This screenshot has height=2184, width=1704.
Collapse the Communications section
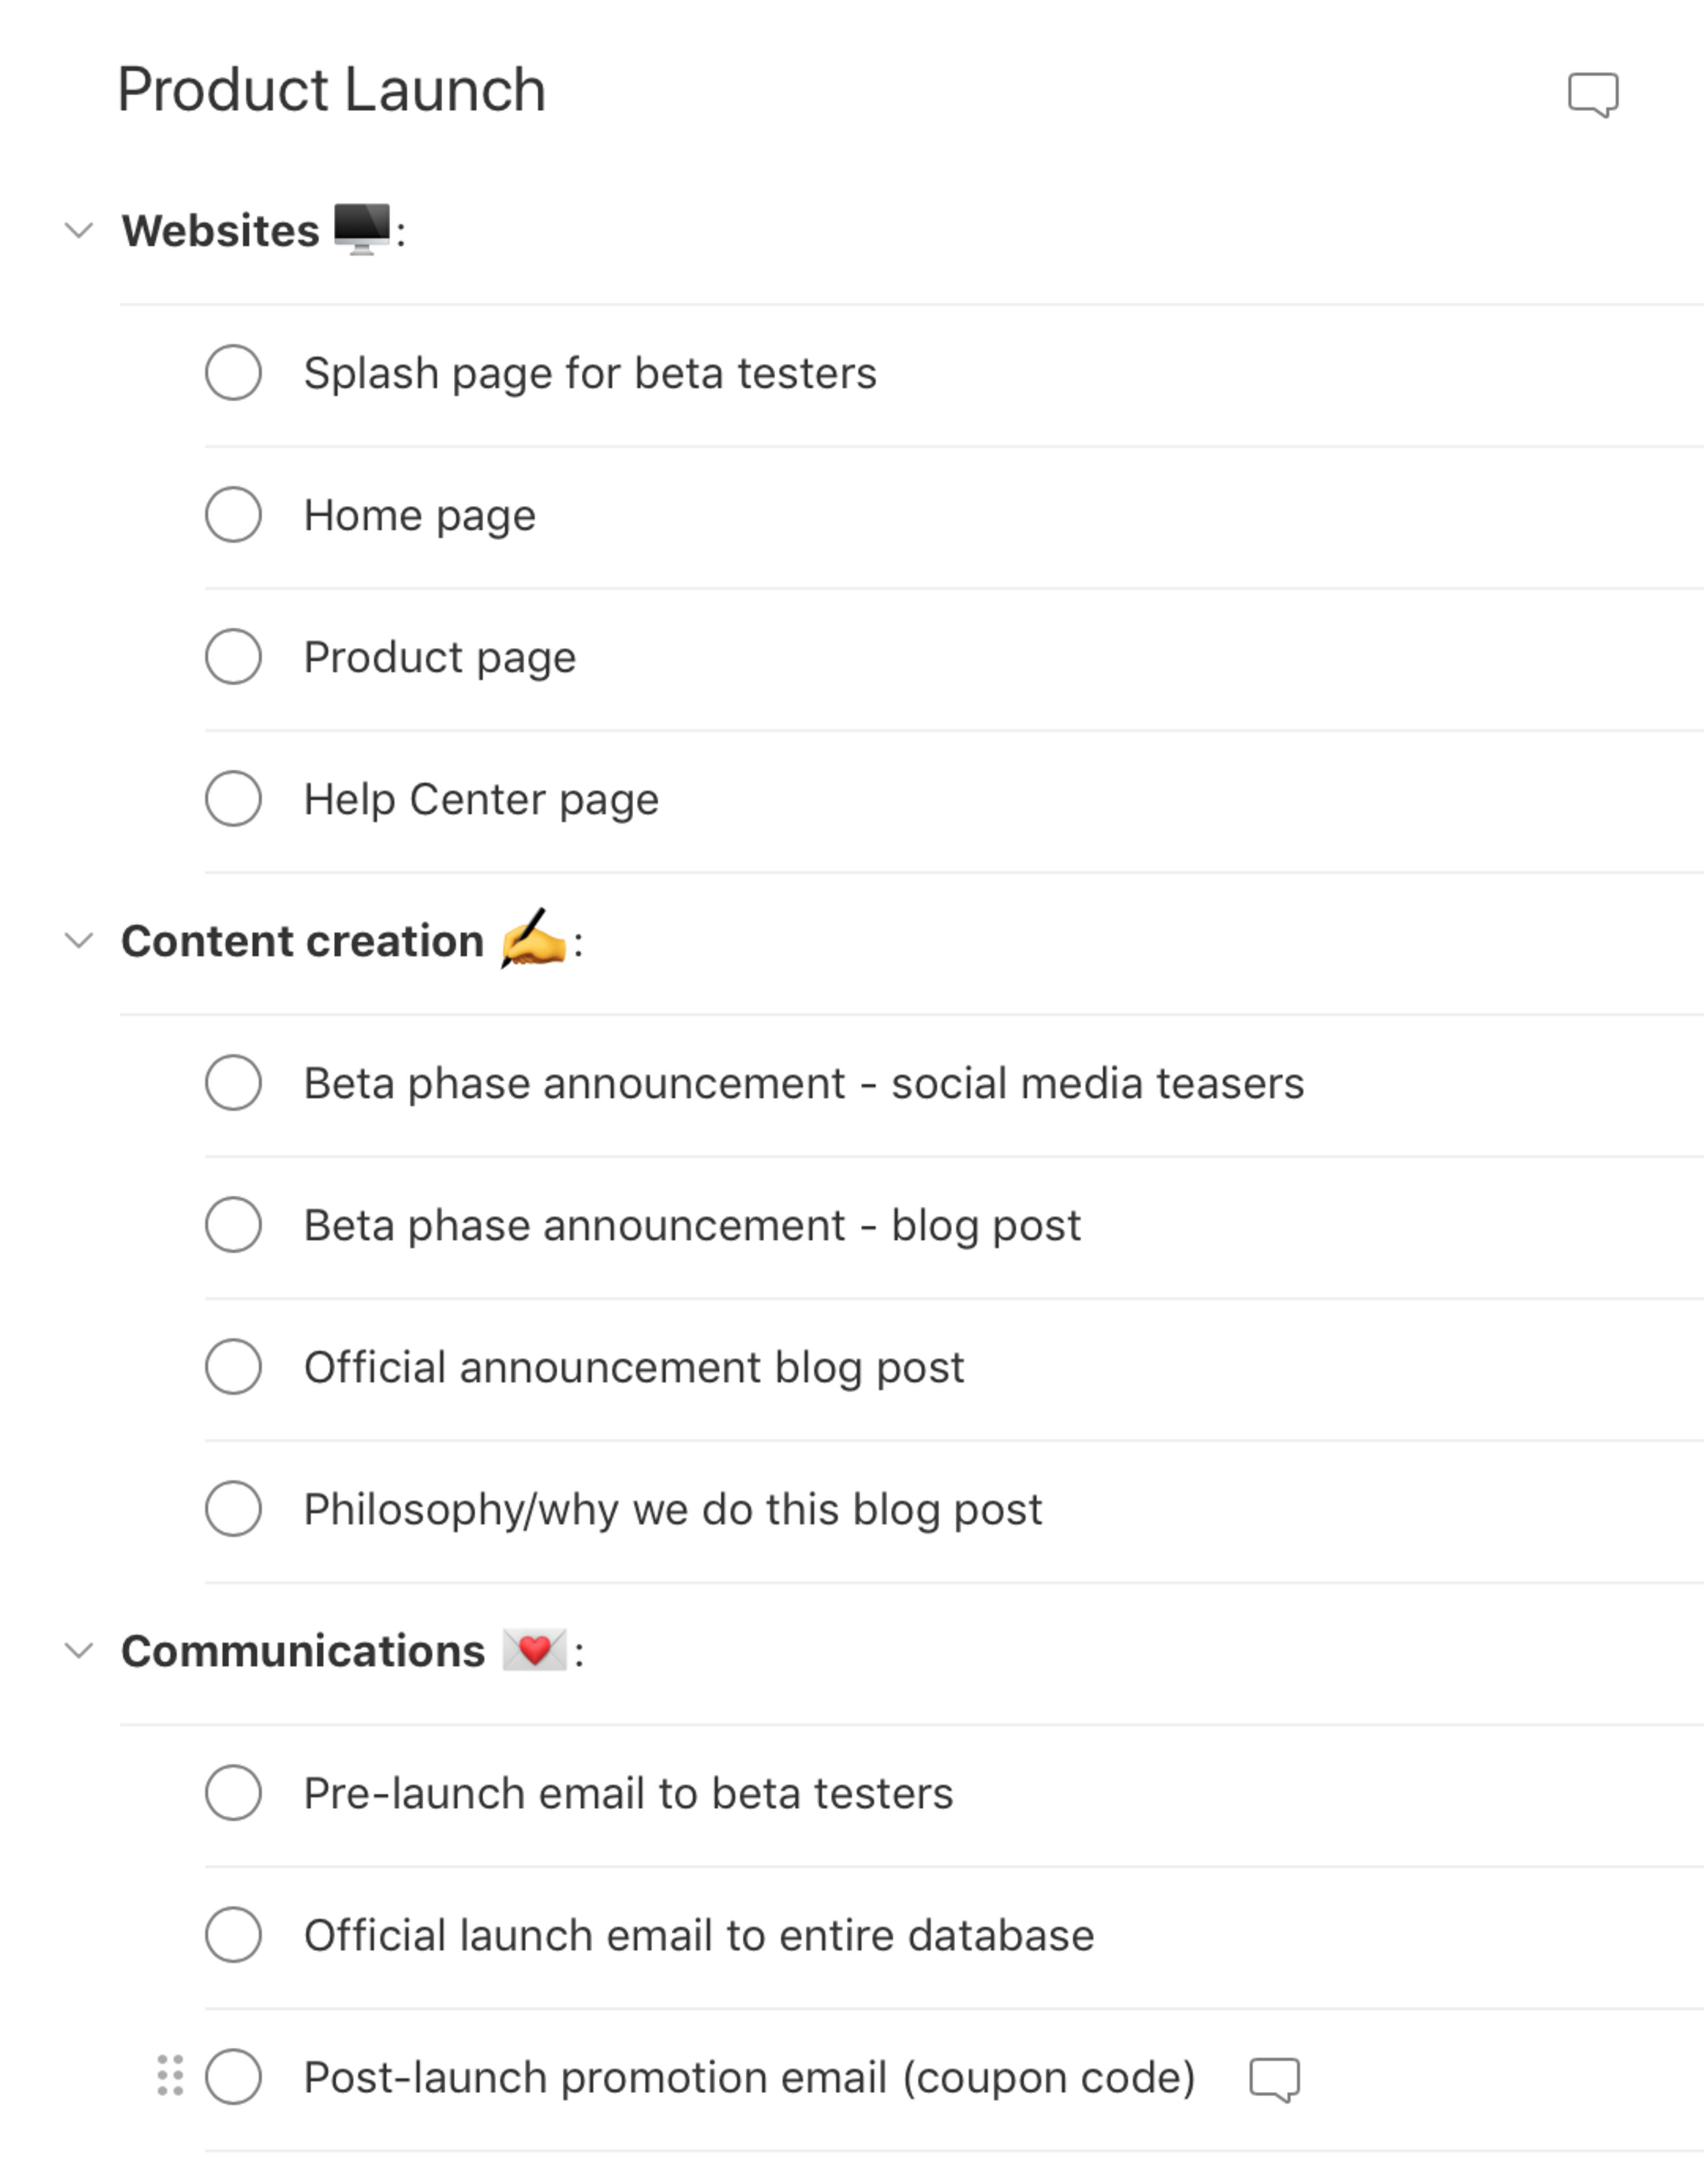pyautogui.click(x=79, y=1651)
